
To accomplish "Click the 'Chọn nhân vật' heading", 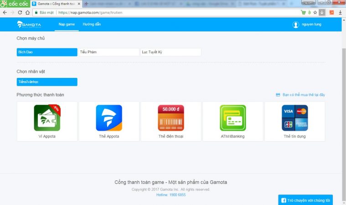I will 31,72.
